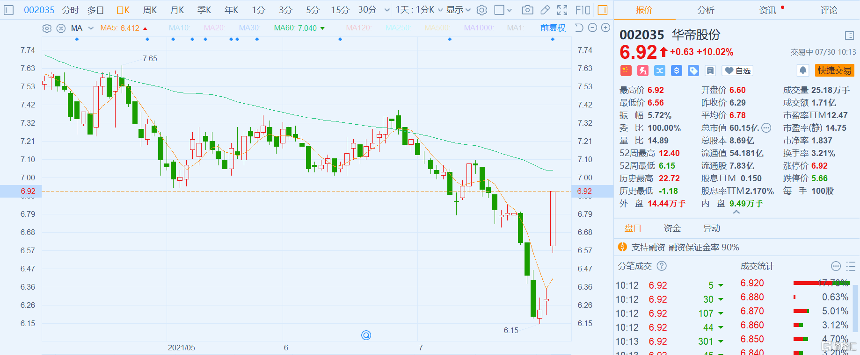Click the 快捷交易 button
This screenshot has height=355, width=860.
point(834,71)
